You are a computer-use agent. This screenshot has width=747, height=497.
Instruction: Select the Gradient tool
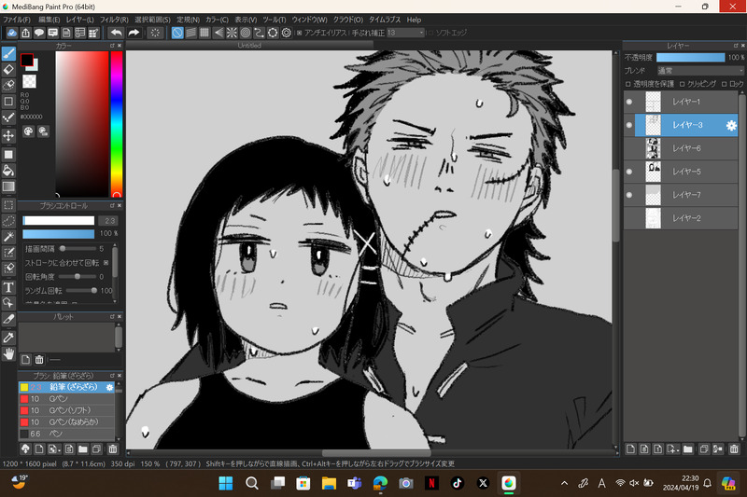pyautogui.click(x=8, y=186)
